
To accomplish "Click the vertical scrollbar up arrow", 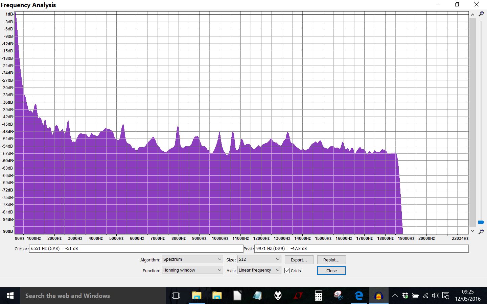I will pyautogui.click(x=472, y=15).
